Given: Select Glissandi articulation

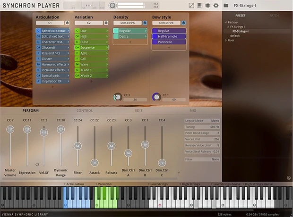Looking at the screenshot, I should 53,48.
